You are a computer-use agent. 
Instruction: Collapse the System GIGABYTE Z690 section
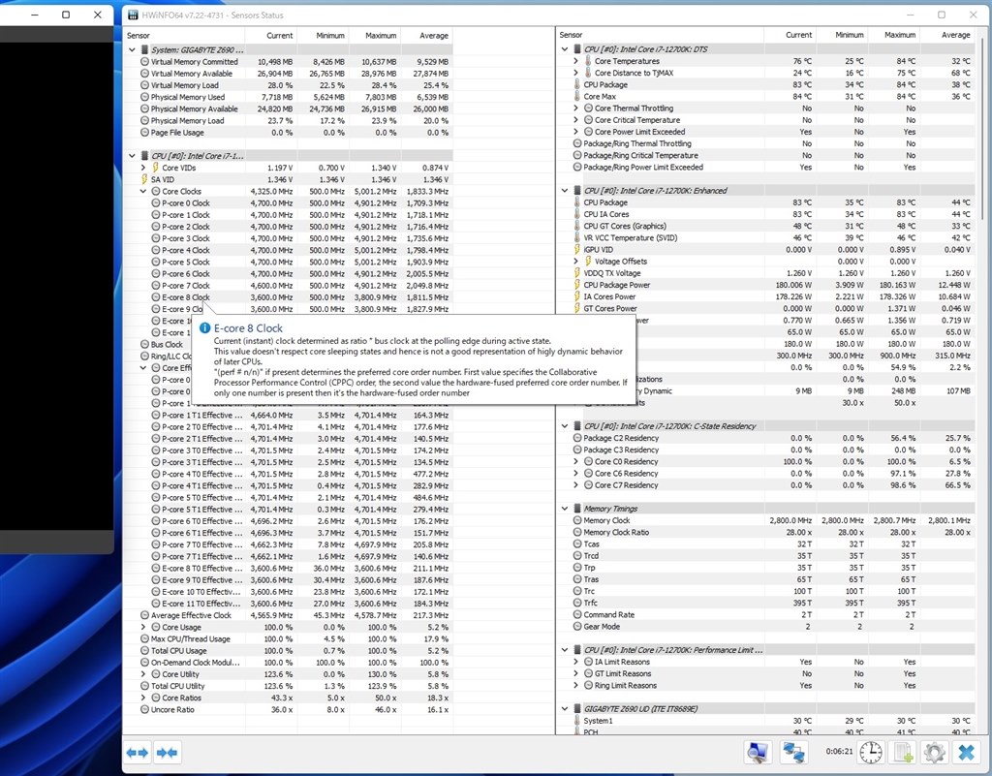pyautogui.click(x=133, y=48)
